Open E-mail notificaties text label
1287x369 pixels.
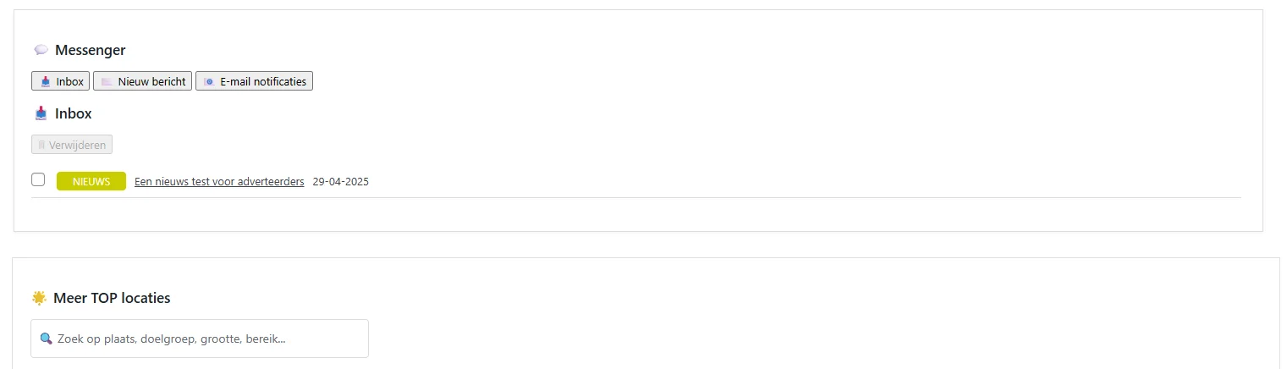coord(263,82)
